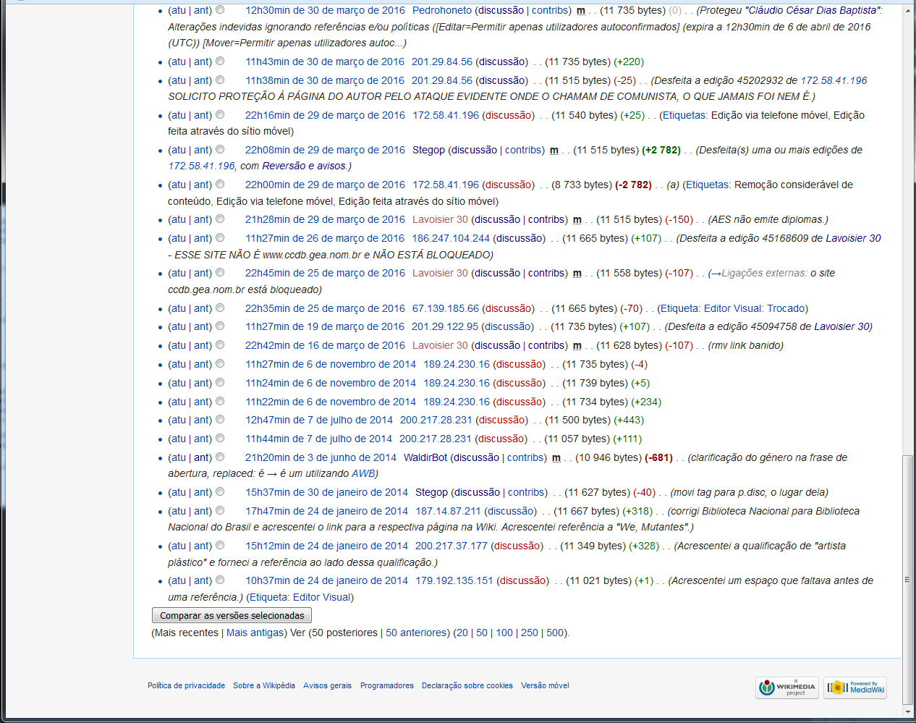The width and height of the screenshot is (916, 723).
Task: Click 'atu' for the 15h37min 30 janeiro 2014 revision
Action: 178,492
